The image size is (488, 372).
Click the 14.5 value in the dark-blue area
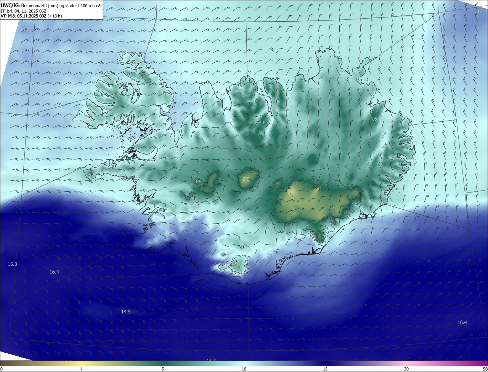coord(126,312)
